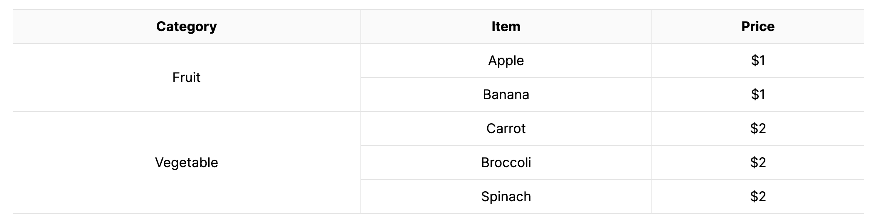Screen dimensions: 883x224
Task: Select the $2 price in the Carrot row
Action: [x=758, y=129]
